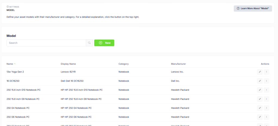Open more options for 250 15.6 inch G9
The height and width of the screenshot is (126, 278).
pyautogui.click(x=266, y=99)
